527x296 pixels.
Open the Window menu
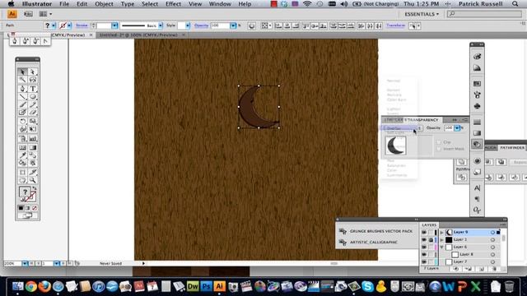220,4
